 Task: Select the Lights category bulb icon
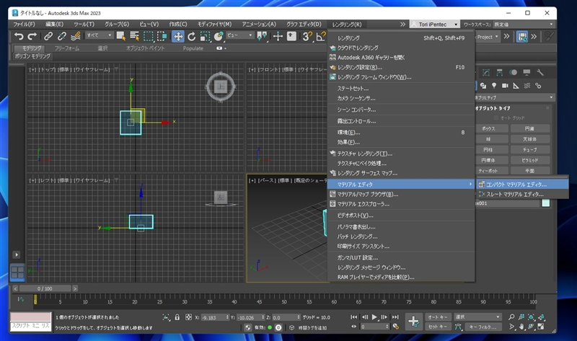click(494, 86)
